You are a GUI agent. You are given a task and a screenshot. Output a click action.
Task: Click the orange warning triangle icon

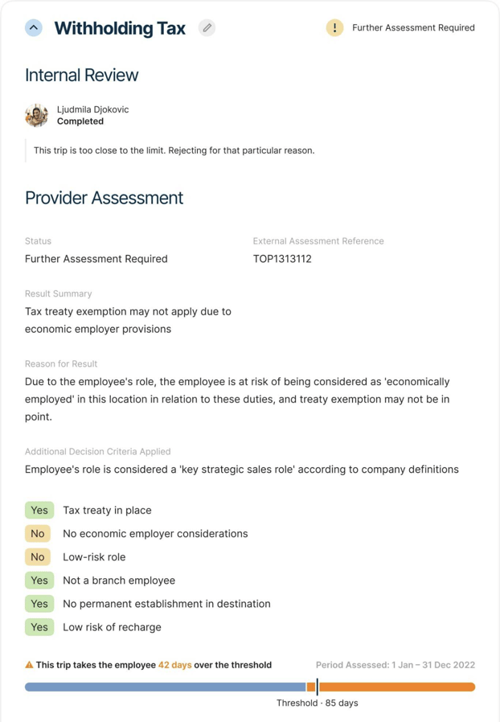coord(30,665)
